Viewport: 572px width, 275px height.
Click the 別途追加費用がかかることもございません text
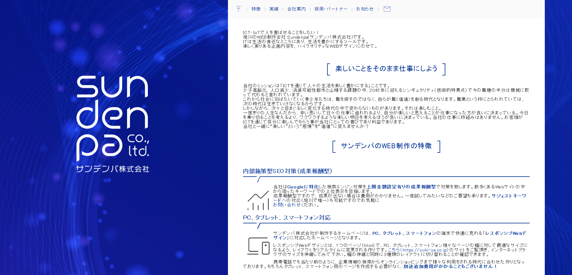click(450, 267)
